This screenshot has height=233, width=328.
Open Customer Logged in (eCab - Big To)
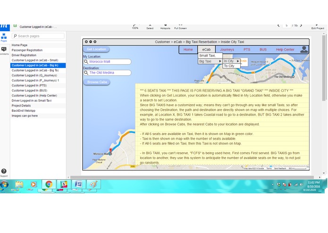click(38, 70)
